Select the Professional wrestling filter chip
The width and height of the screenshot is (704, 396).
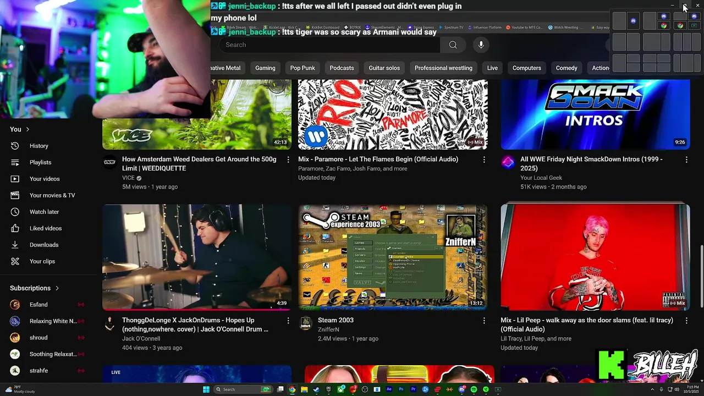pyautogui.click(x=443, y=68)
